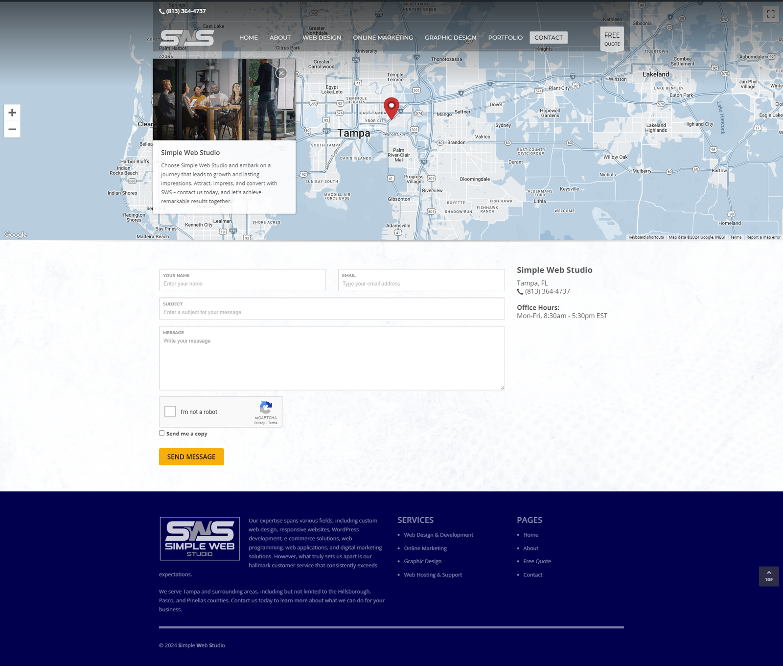Open the PORTFOLIO menu item
The height and width of the screenshot is (666, 783).
pyautogui.click(x=506, y=38)
